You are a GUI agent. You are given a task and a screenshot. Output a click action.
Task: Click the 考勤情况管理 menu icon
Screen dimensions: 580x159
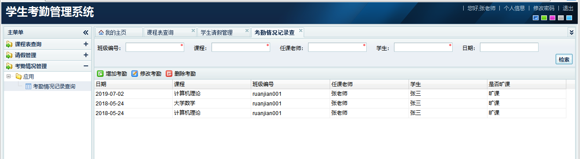pos(9,66)
